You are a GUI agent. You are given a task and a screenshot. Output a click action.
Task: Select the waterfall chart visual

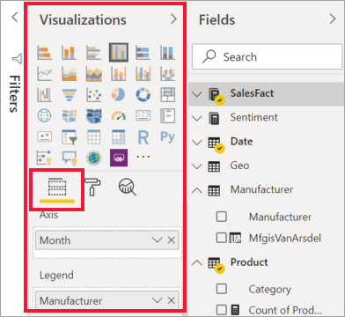click(x=45, y=95)
